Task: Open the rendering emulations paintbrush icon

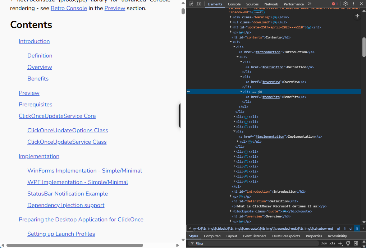Action: (x=348, y=243)
